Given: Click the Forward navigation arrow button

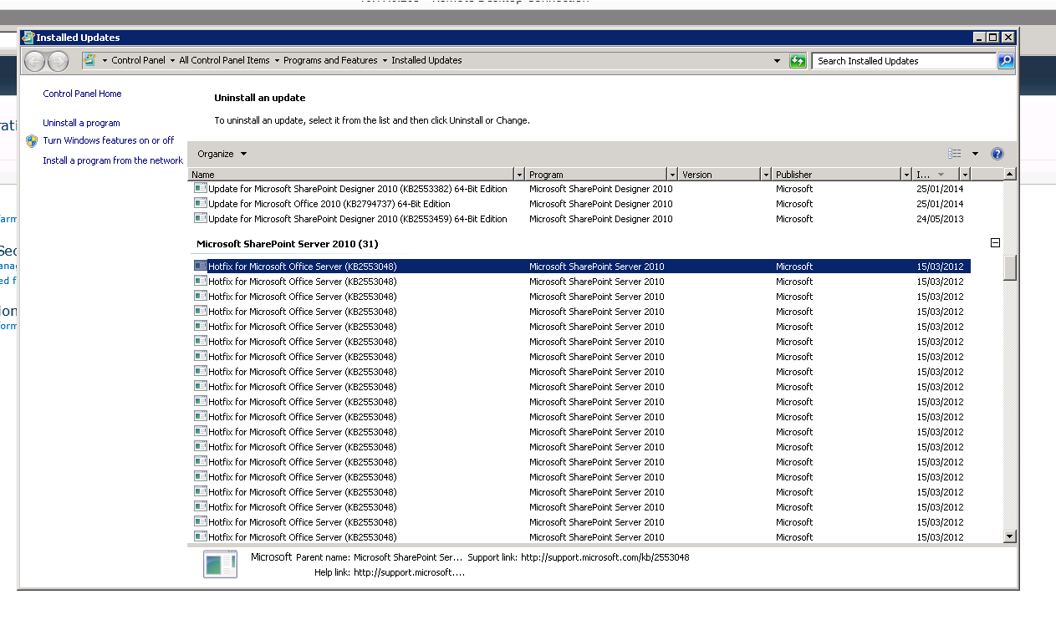Looking at the screenshot, I should point(58,60).
